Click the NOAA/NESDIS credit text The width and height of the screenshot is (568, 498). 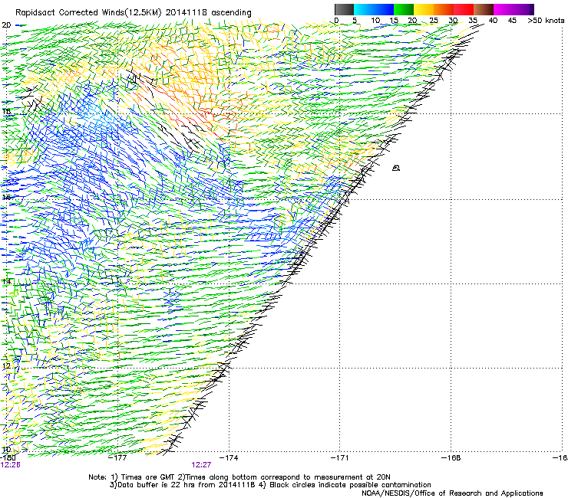(452, 493)
